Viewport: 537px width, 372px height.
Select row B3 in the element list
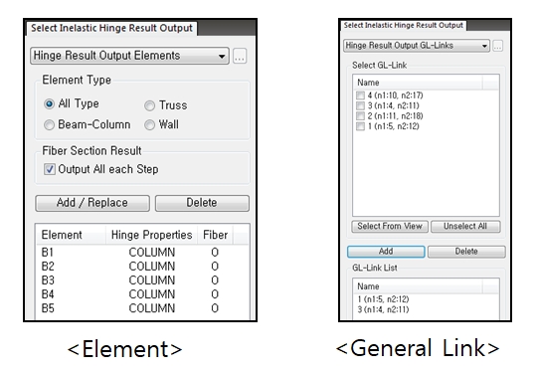tap(142, 280)
